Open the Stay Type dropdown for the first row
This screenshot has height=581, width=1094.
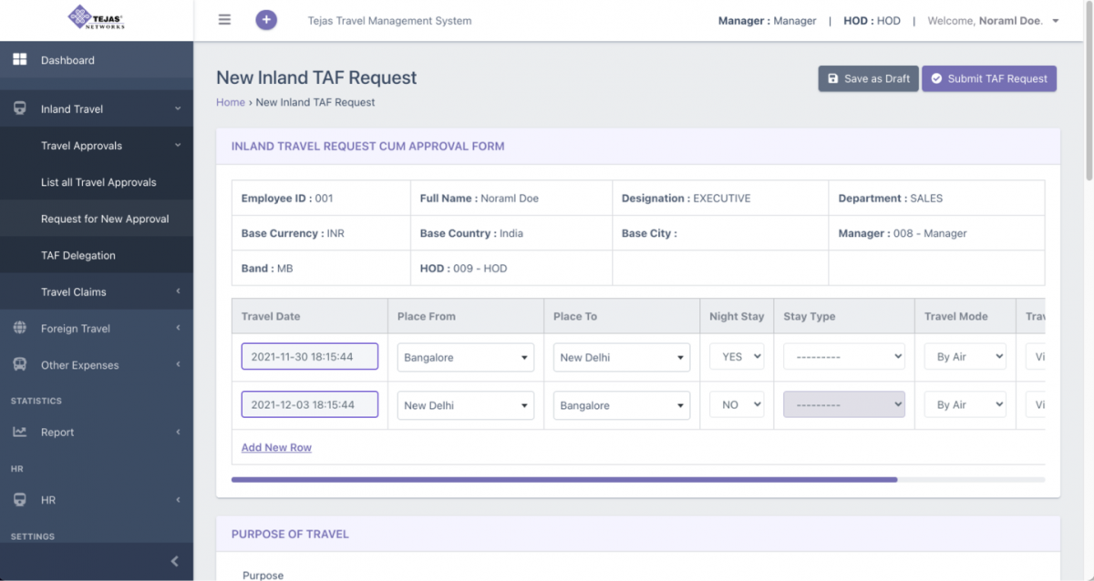pos(843,356)
